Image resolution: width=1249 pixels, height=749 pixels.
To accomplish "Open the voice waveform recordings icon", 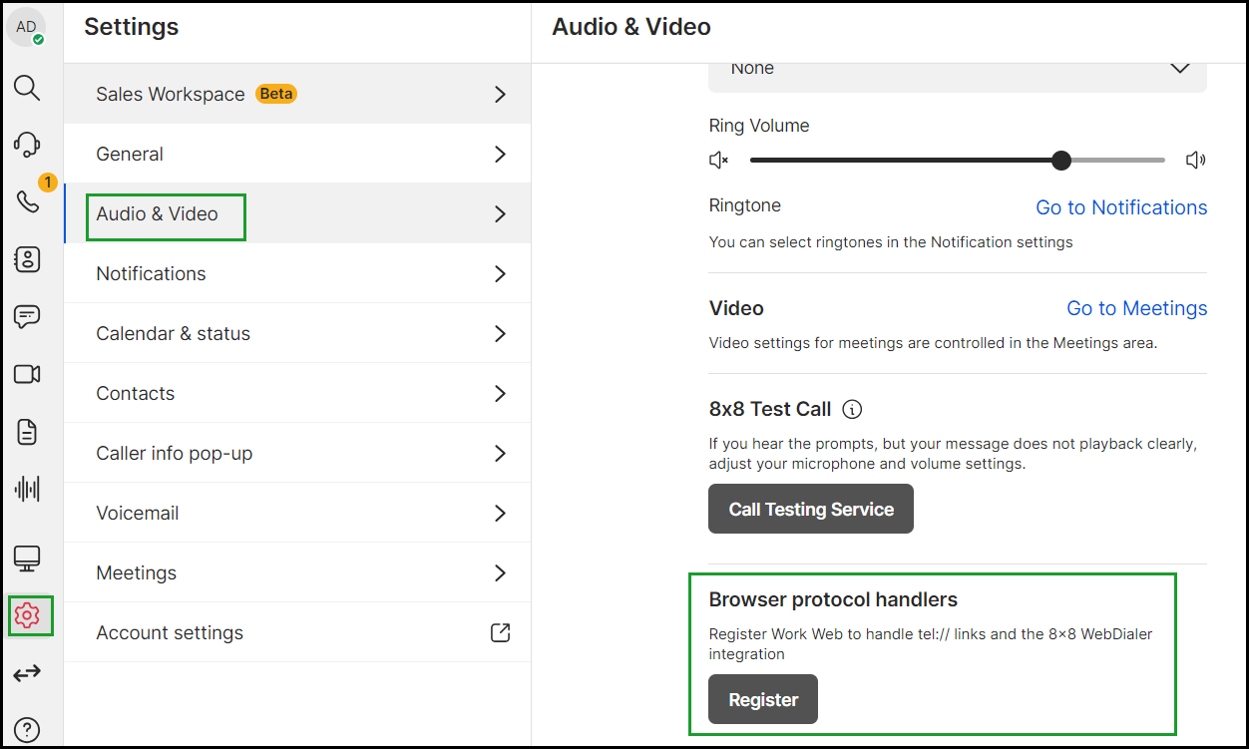I will pyautogui.click(x=27, y=489).
